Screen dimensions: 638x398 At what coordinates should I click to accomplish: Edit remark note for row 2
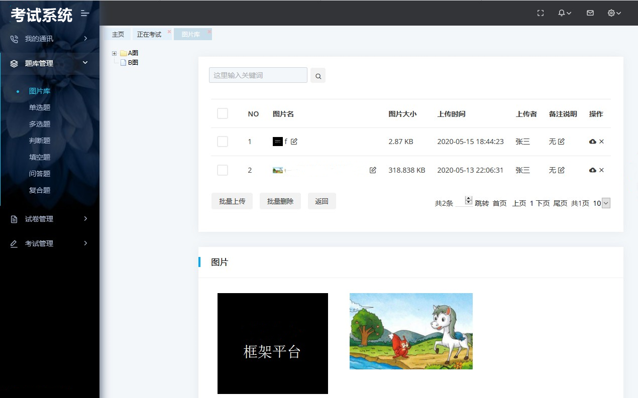tap(561, 170)
